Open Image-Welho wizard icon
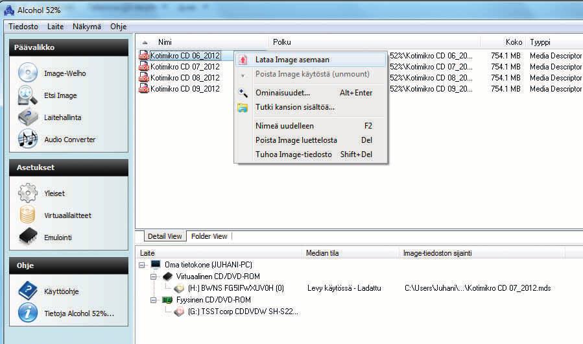Viewport: 583px width, 344px height. click(x=27, y=73)
